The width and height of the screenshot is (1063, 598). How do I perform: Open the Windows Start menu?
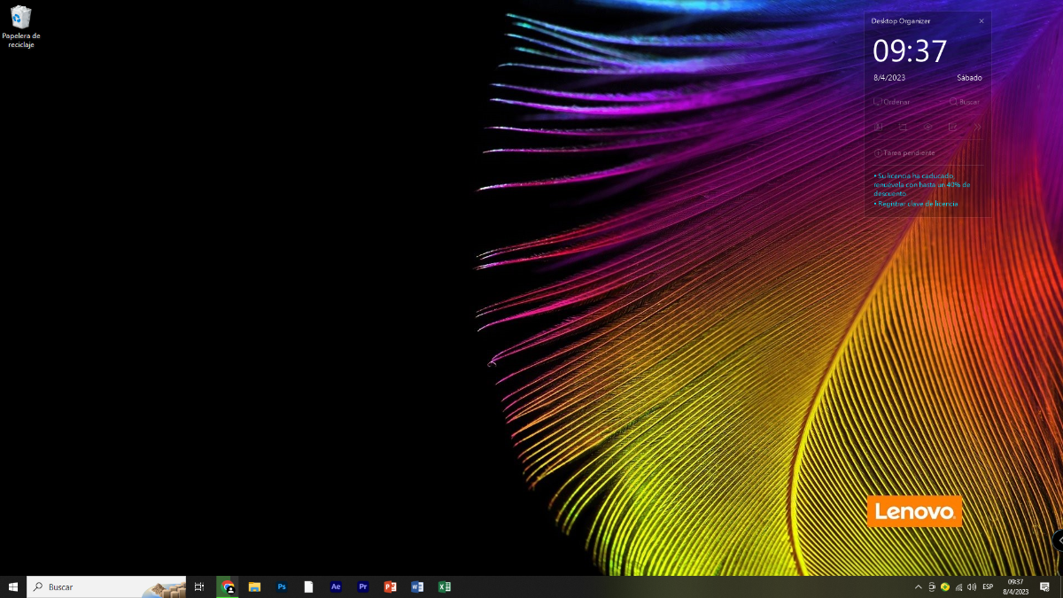point(13,586)
